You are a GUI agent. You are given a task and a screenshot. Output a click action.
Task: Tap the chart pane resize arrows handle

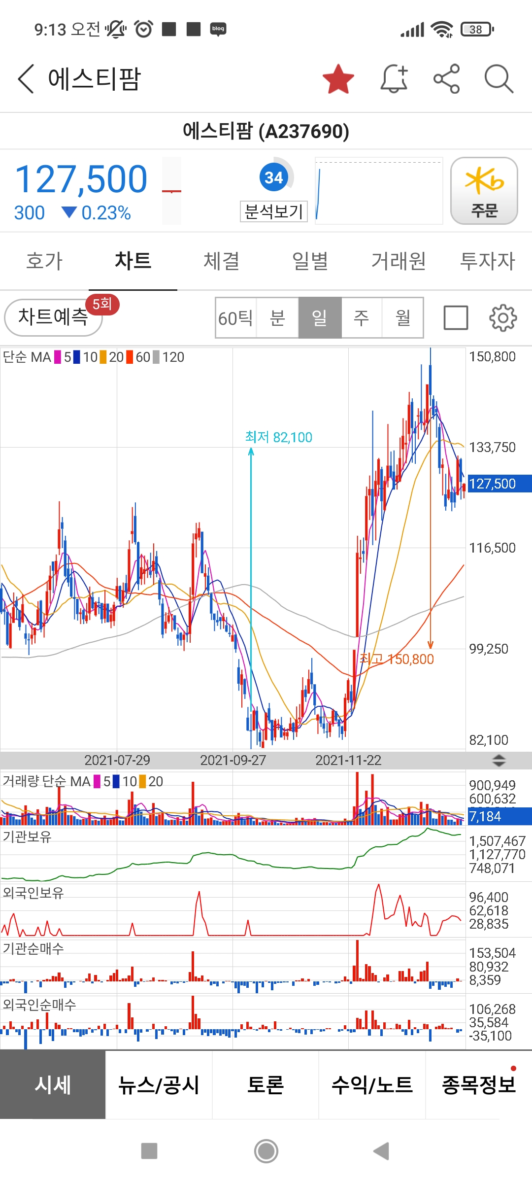[x=499, y=761]
